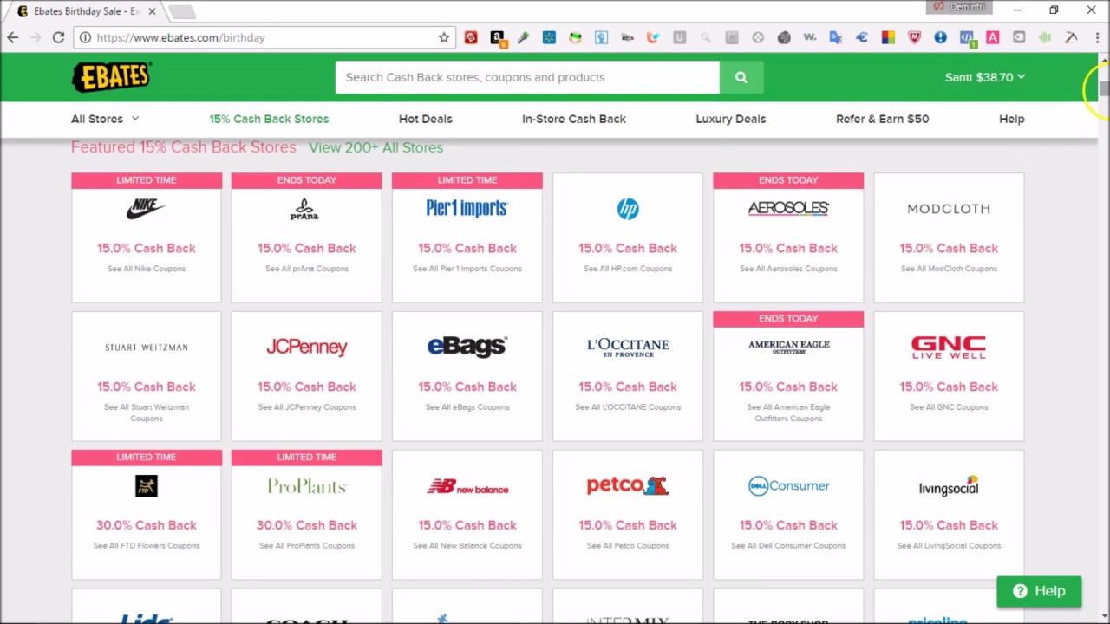Open the Santi $38.70 account menu

point(985,77)
